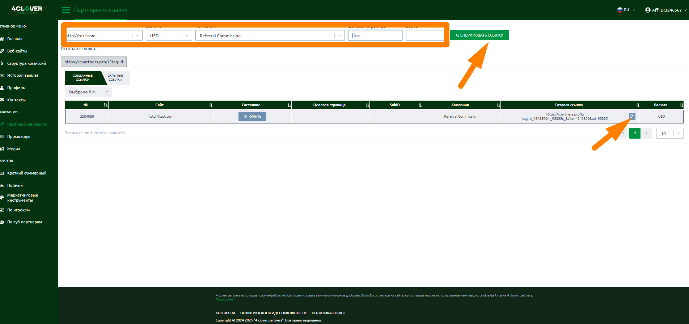Click table cell http://test.com

click(161, 117)
